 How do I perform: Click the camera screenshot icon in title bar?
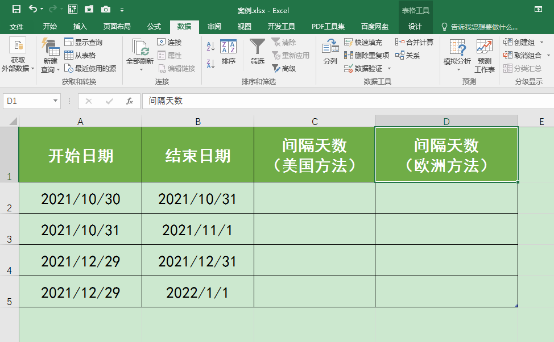coord(106,10)
